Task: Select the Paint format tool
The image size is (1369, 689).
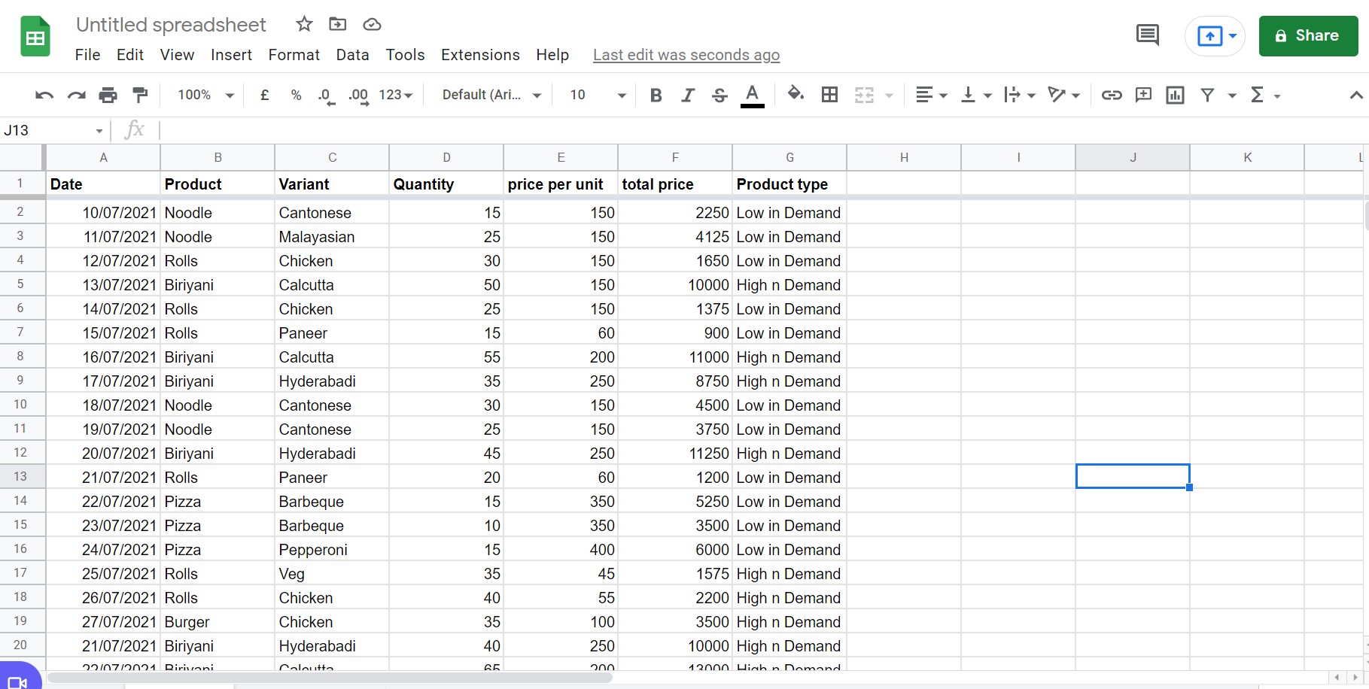Action: (x=140, y=95)
